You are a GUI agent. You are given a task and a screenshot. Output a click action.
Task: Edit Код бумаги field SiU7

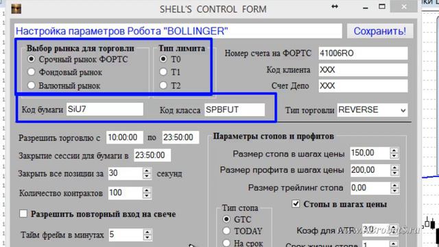[x=105, y=109]
